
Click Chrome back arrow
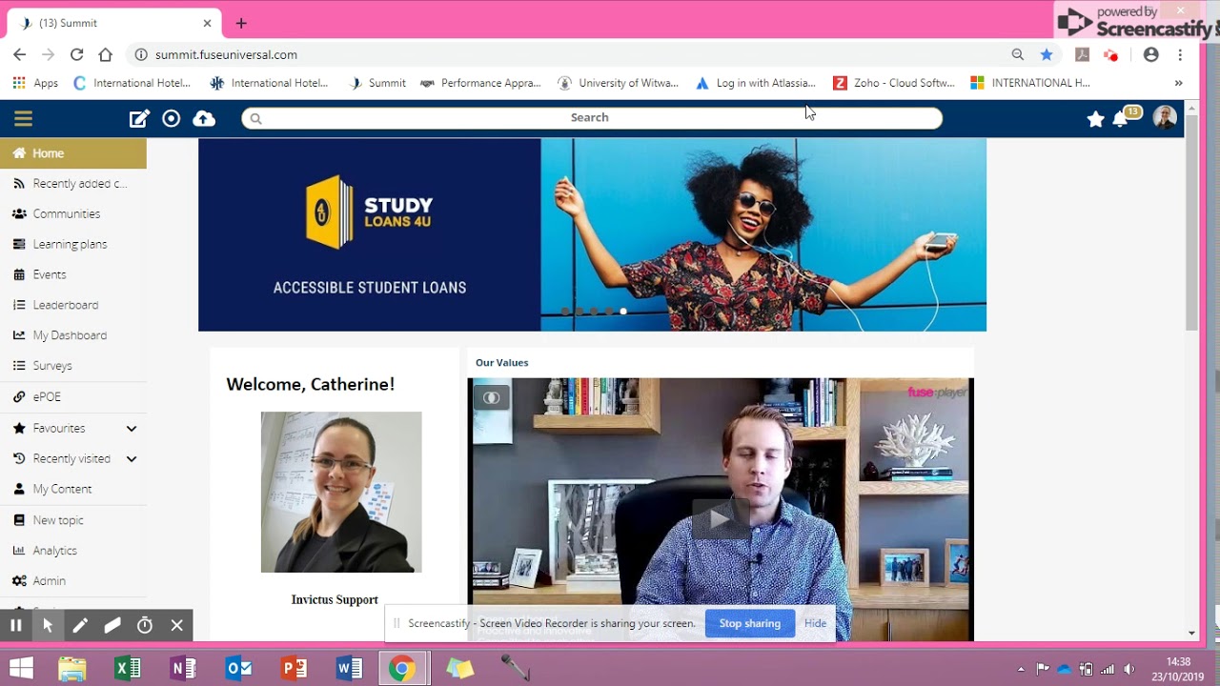point(19,54)
